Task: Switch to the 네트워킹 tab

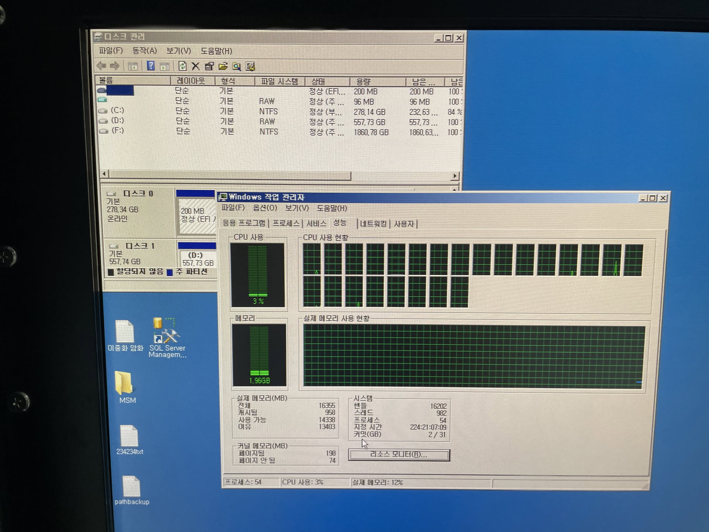Action: coord(373,224)
